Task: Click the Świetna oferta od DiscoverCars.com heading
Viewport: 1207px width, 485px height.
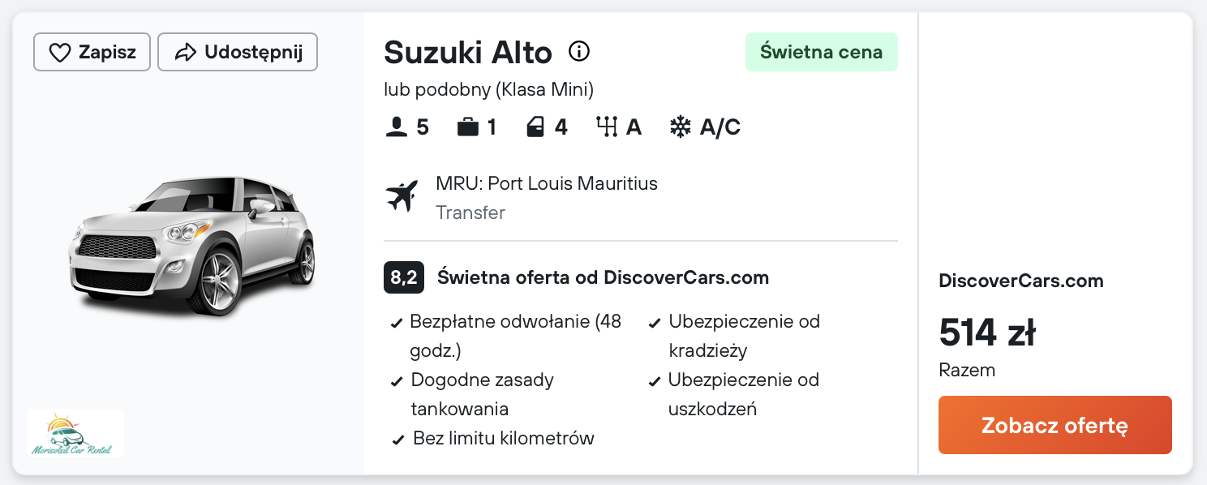Action: [603, 278]
